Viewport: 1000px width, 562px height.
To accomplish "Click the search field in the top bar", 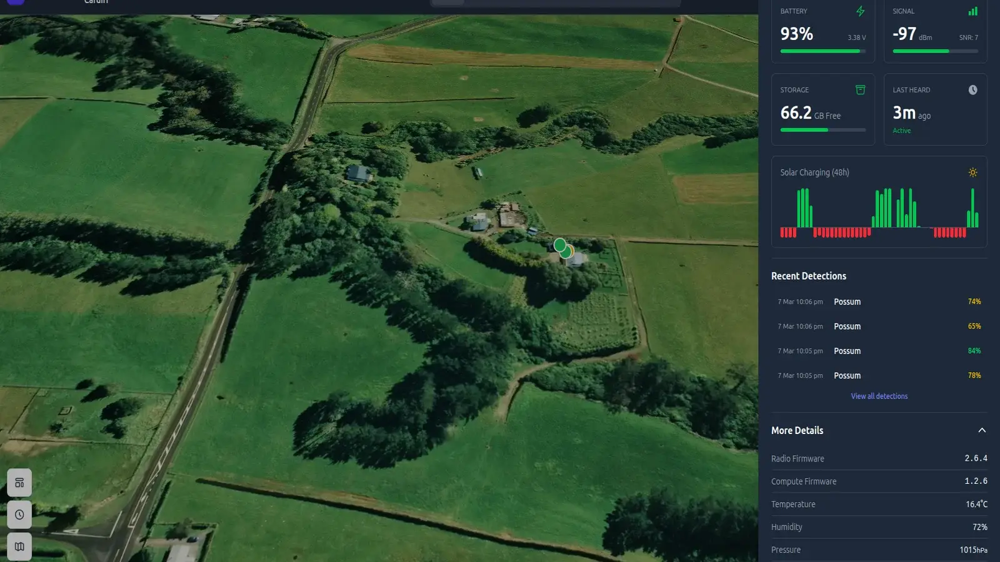I will (x=555, y=2).
